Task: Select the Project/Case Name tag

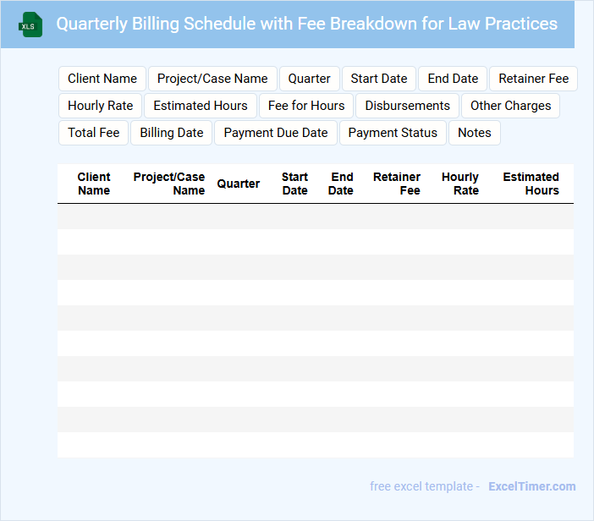Action: click(x=212, y=79)
